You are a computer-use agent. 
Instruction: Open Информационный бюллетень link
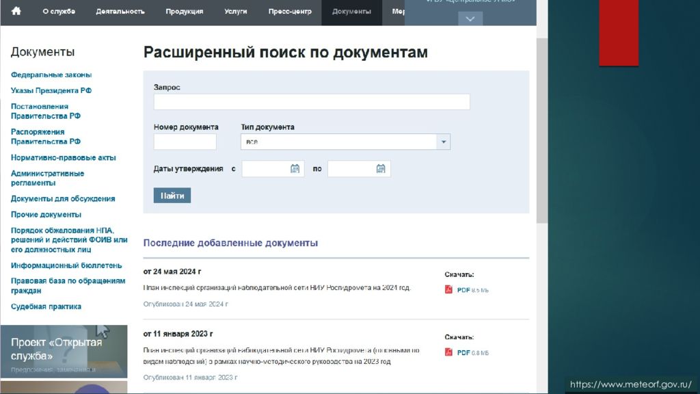click(66, 265)
